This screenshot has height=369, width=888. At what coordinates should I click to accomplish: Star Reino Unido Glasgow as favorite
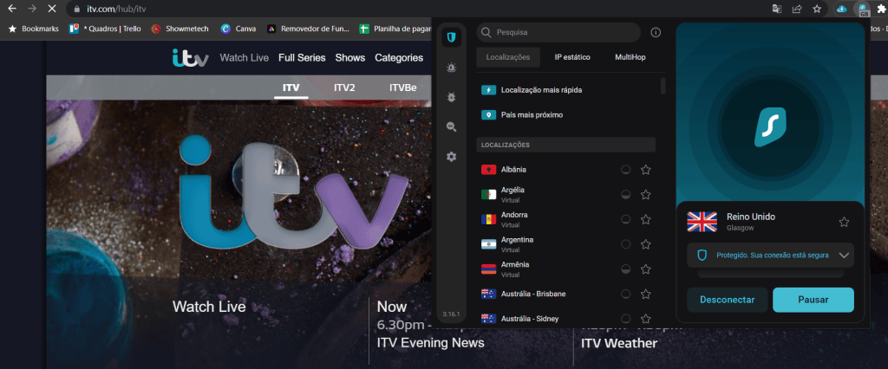[x=844, y=222]
